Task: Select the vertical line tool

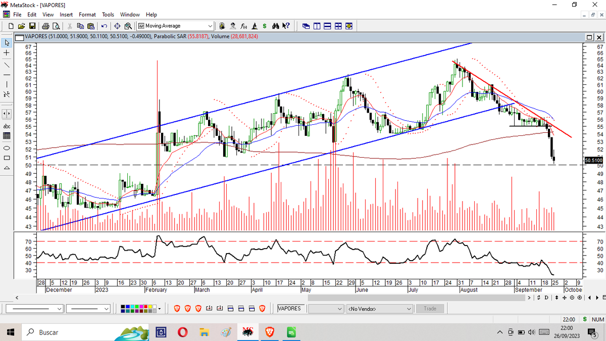Action: [x=7, y=84]
